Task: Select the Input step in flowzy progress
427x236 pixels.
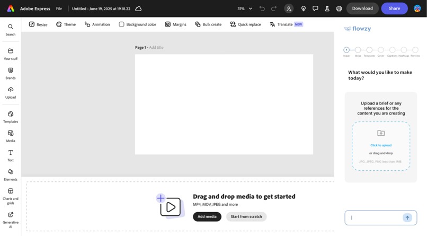Action: pos(346,50)
